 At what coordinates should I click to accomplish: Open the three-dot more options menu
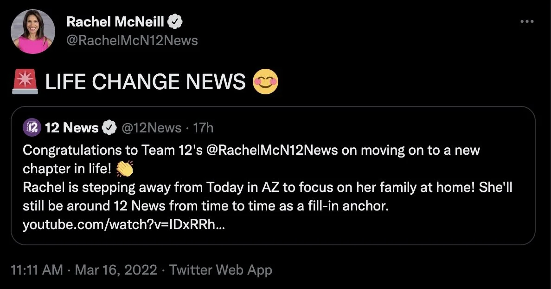tap(527, 22)
